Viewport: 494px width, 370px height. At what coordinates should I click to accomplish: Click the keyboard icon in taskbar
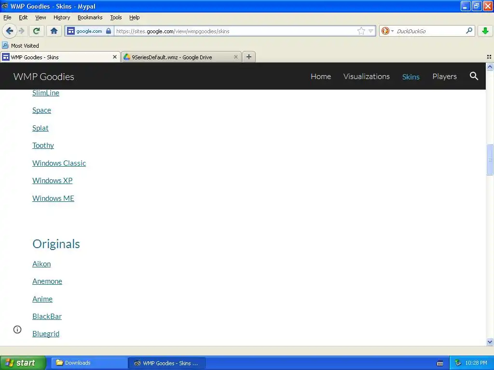(440, 363)
